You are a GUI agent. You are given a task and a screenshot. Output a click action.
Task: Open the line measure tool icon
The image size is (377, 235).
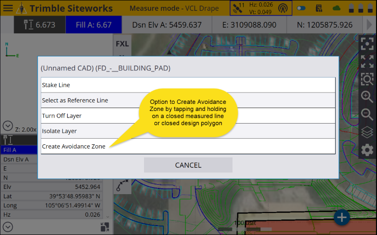pyautogui.click(x=122, y=185)
